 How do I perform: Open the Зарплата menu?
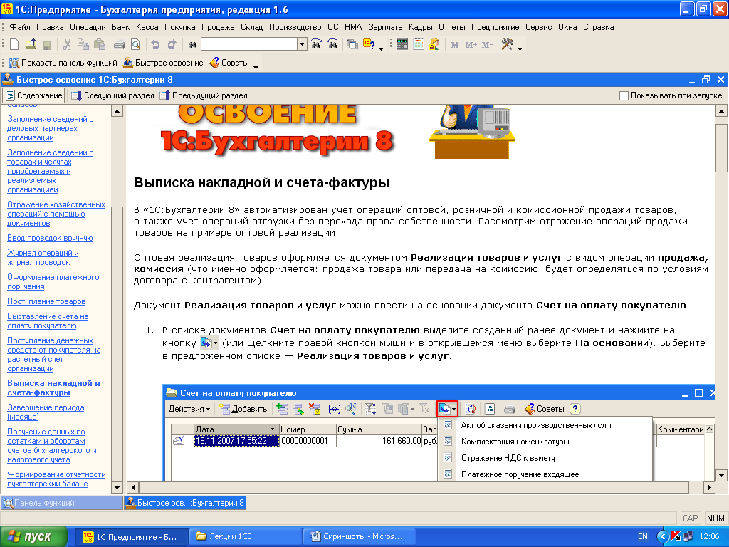[385, 27]
